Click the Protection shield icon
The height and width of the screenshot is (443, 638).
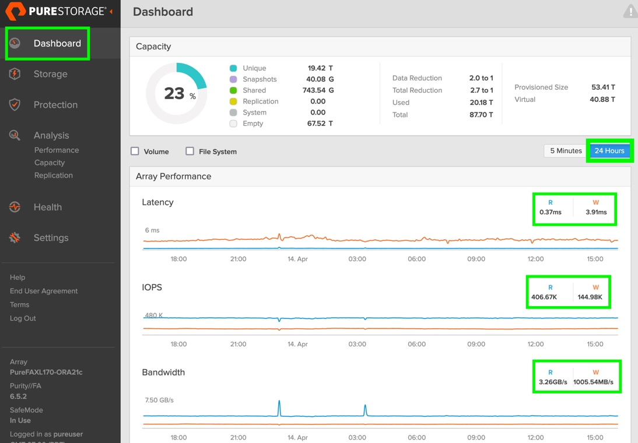[x=15, y=105]
